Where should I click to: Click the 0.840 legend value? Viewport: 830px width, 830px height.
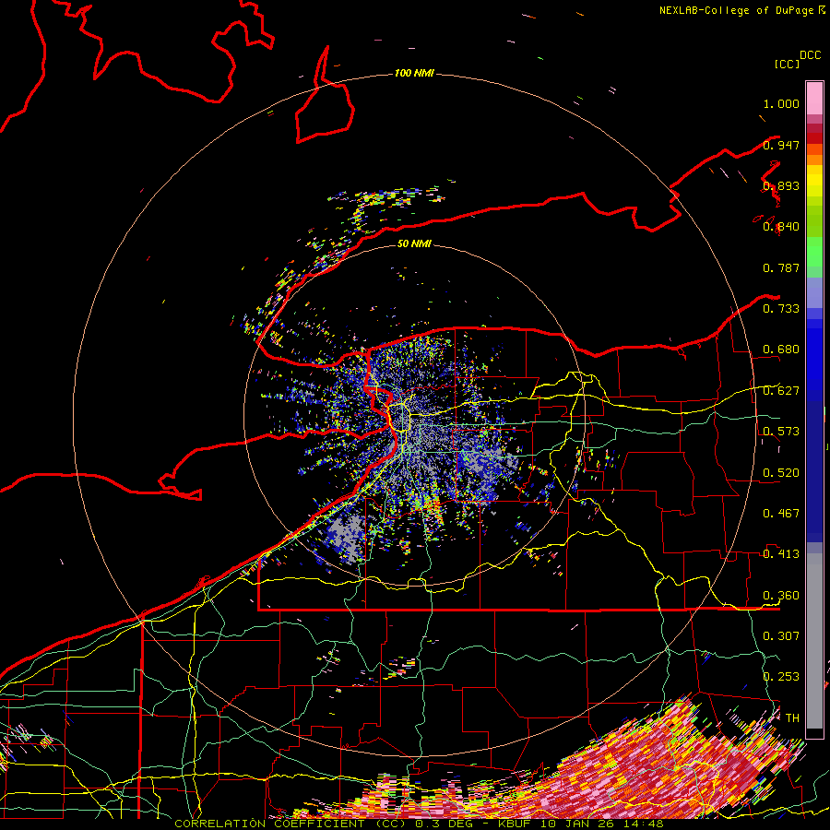(781, 227)
